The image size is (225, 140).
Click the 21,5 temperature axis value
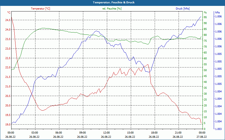(x=8, y=77)
